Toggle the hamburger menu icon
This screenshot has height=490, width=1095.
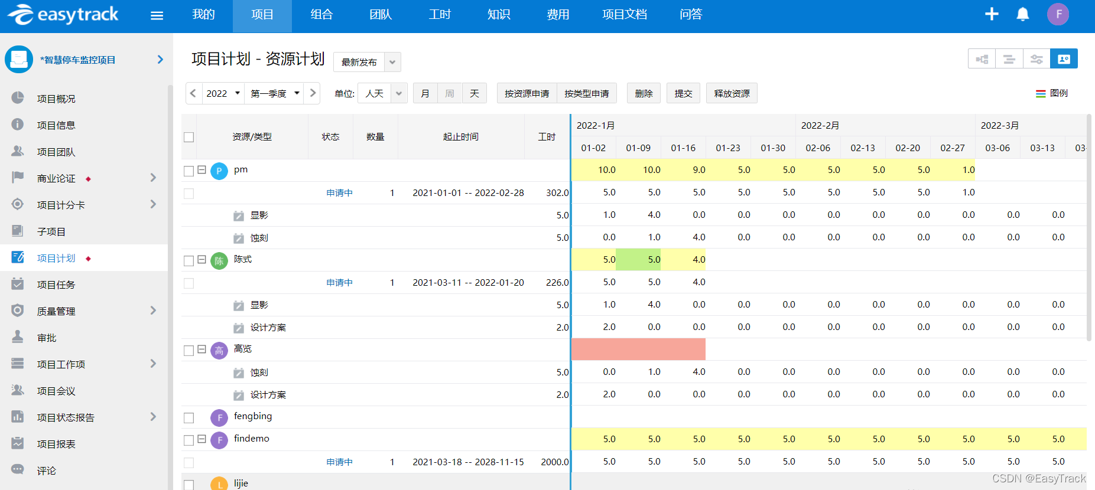[x=157, y=15]
